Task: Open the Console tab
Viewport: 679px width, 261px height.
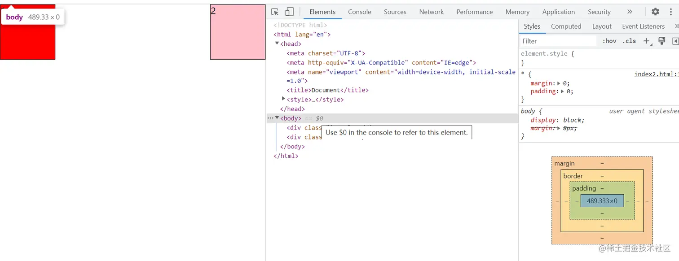Action: [360, 12]
